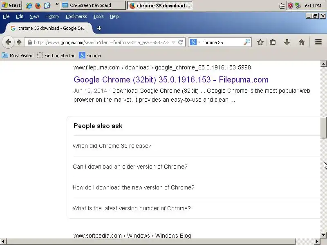Open the Google bookmark
The height and width of the screenshot is (245, 327).
pyautogui.click(x=90, y=56)
